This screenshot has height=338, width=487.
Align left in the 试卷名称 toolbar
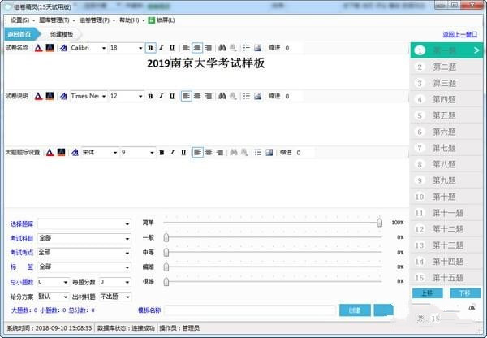point(186,48)
